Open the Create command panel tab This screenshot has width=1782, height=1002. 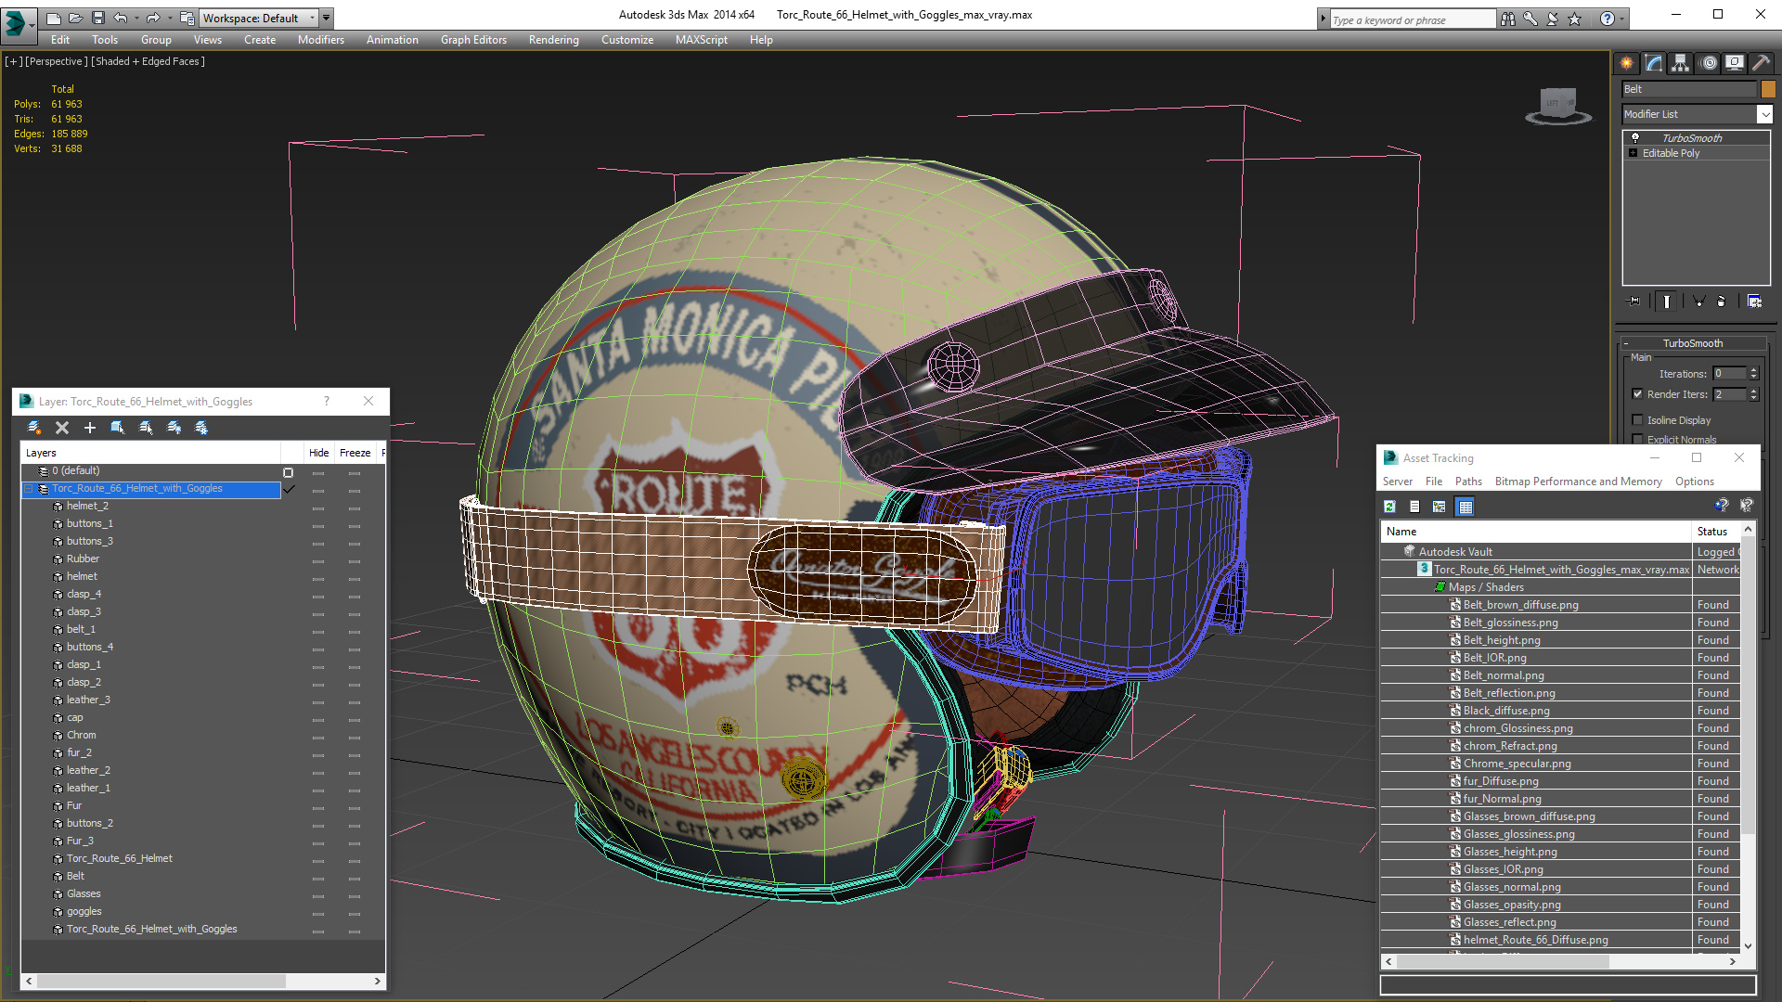pos(1627,63)
